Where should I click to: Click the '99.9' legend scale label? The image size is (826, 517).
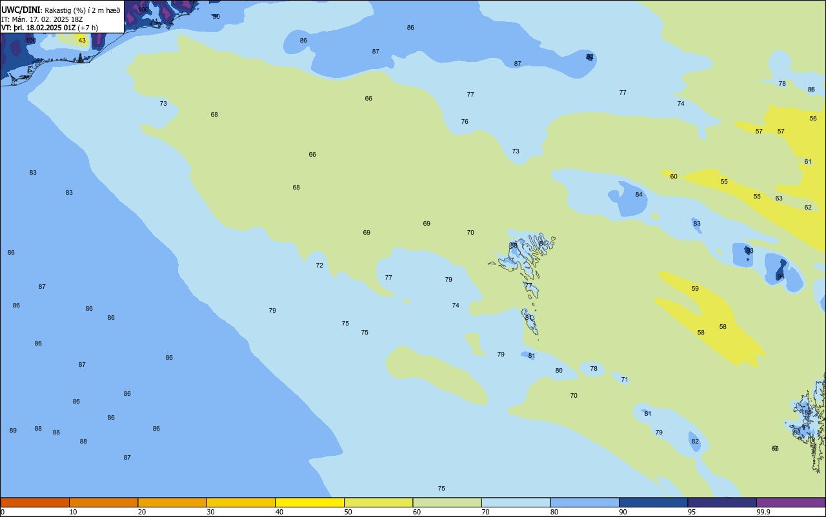click(x=763, y=512)
